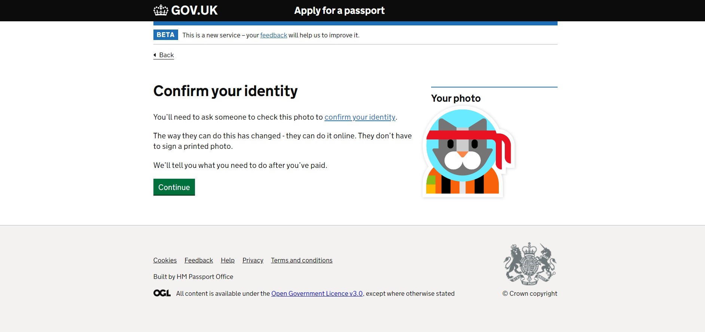Click the blue BETA badge
705x332 pixels.
(165, 35)
